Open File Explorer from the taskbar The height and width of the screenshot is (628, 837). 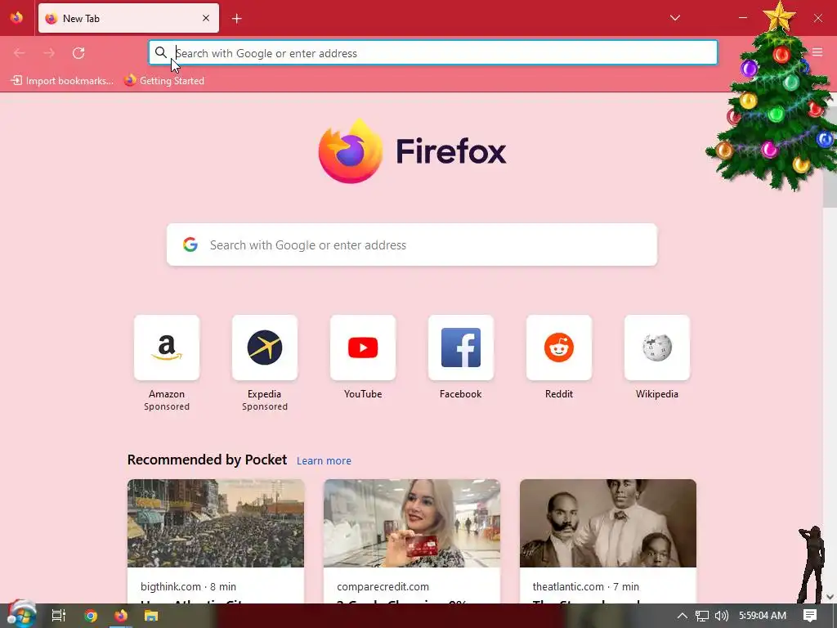coord(151,616)
